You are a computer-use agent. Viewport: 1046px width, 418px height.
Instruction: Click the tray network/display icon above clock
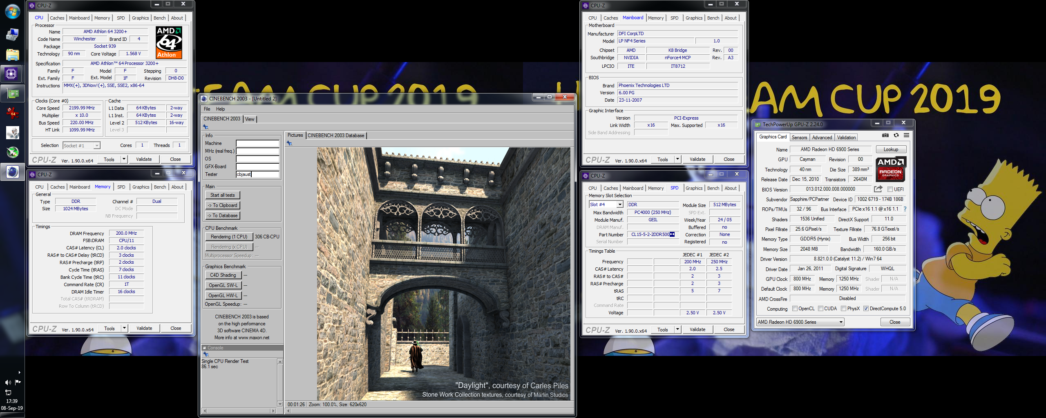[x=8, y=392]
